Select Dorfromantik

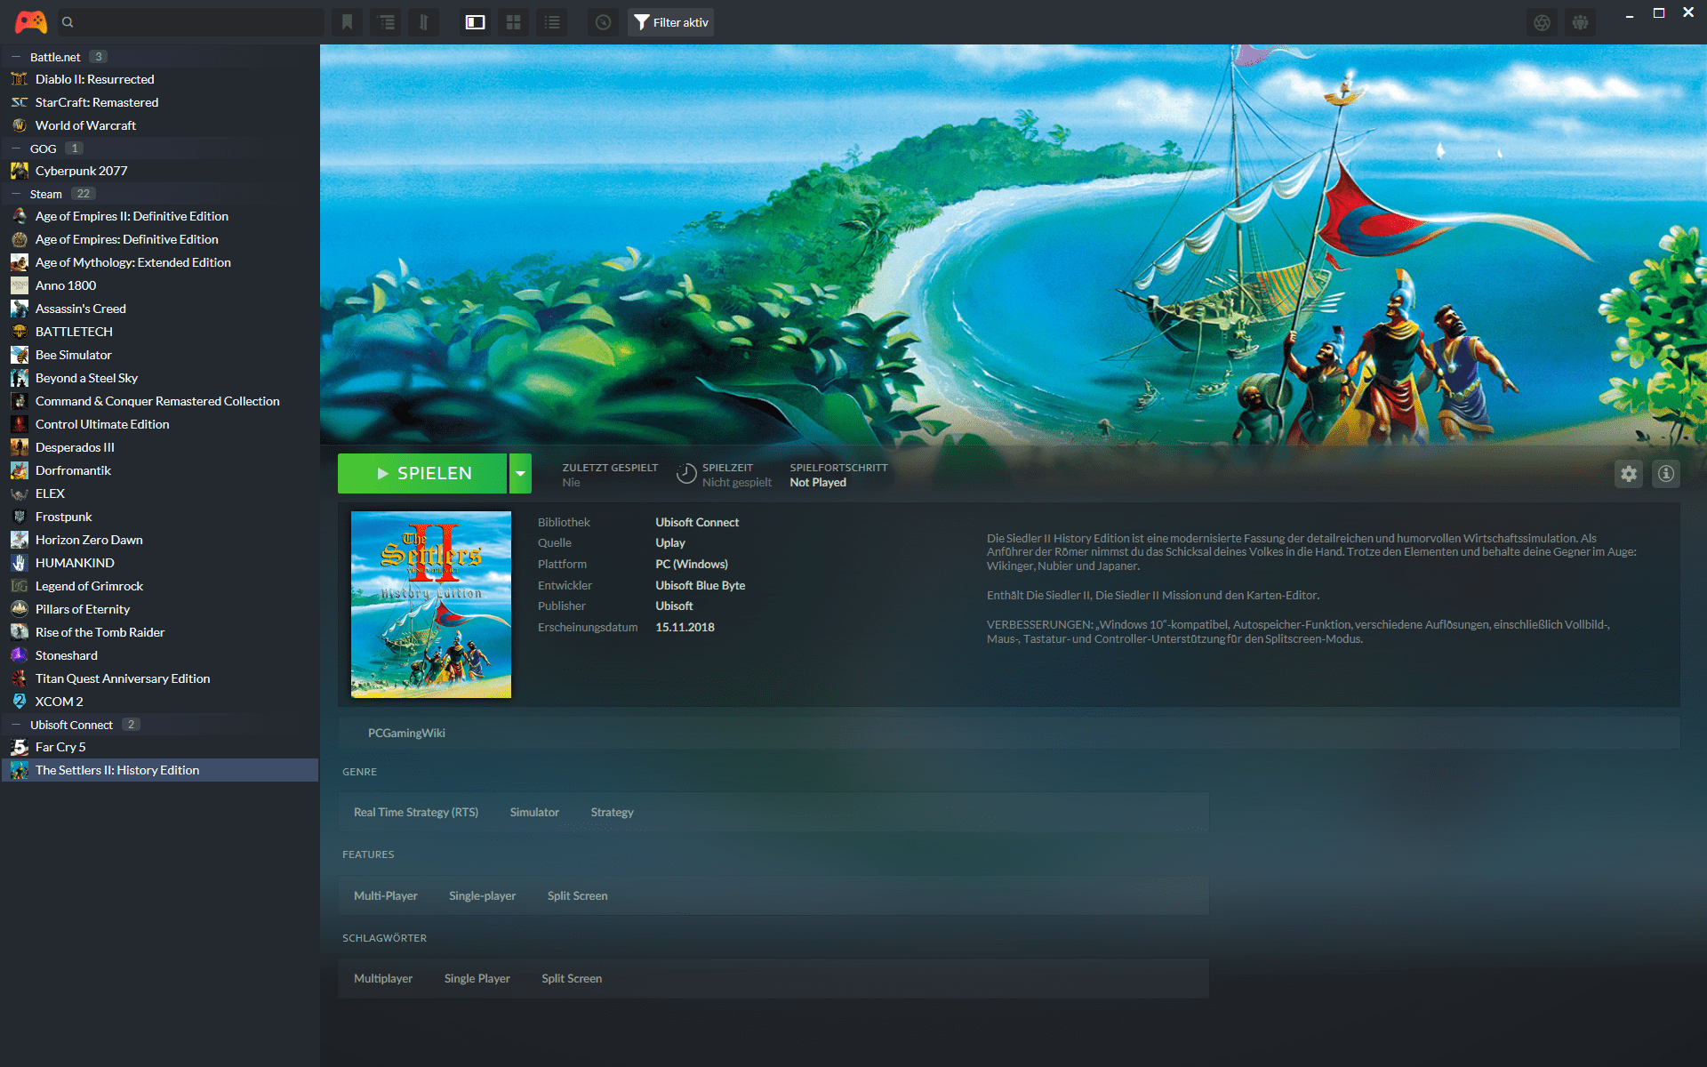[x=160, y=470]
